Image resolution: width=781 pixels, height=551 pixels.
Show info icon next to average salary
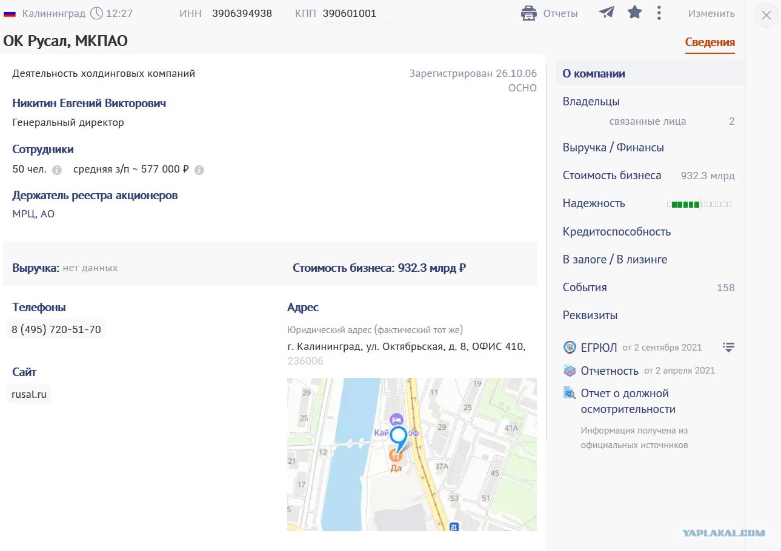199,170
